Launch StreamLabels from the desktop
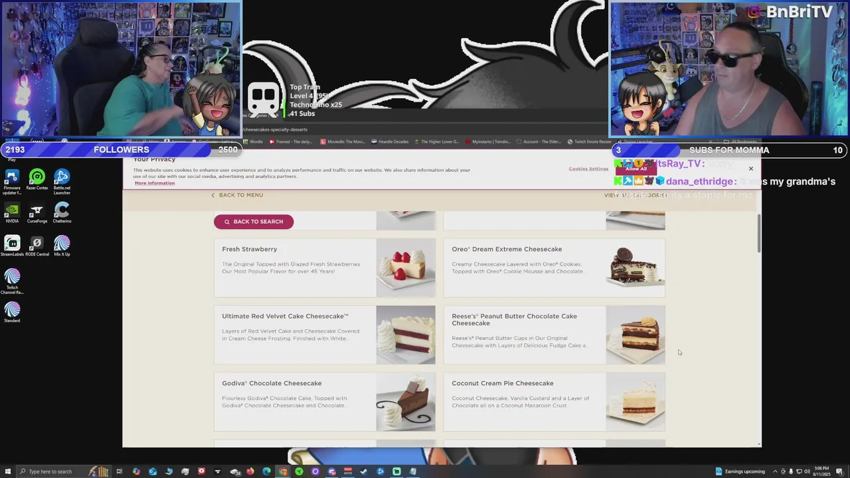This screenshot has width=850, height=478. click(x=12, y=246)
